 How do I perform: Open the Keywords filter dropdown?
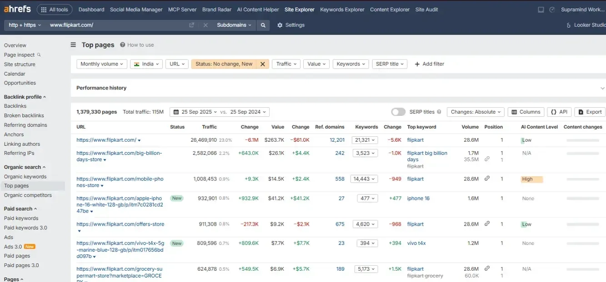(x=351, y=64)
